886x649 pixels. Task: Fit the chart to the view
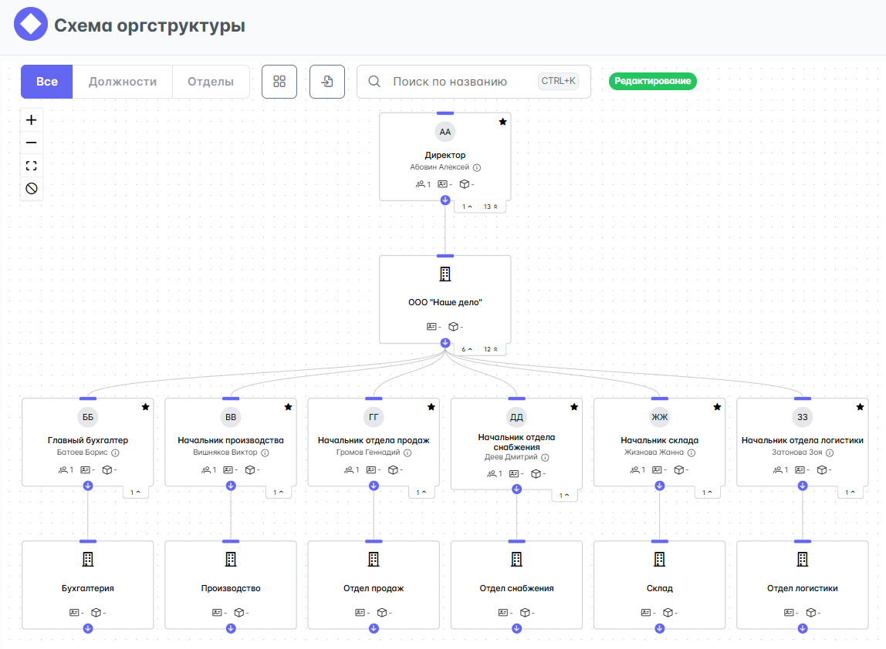[x=32, y=166]
